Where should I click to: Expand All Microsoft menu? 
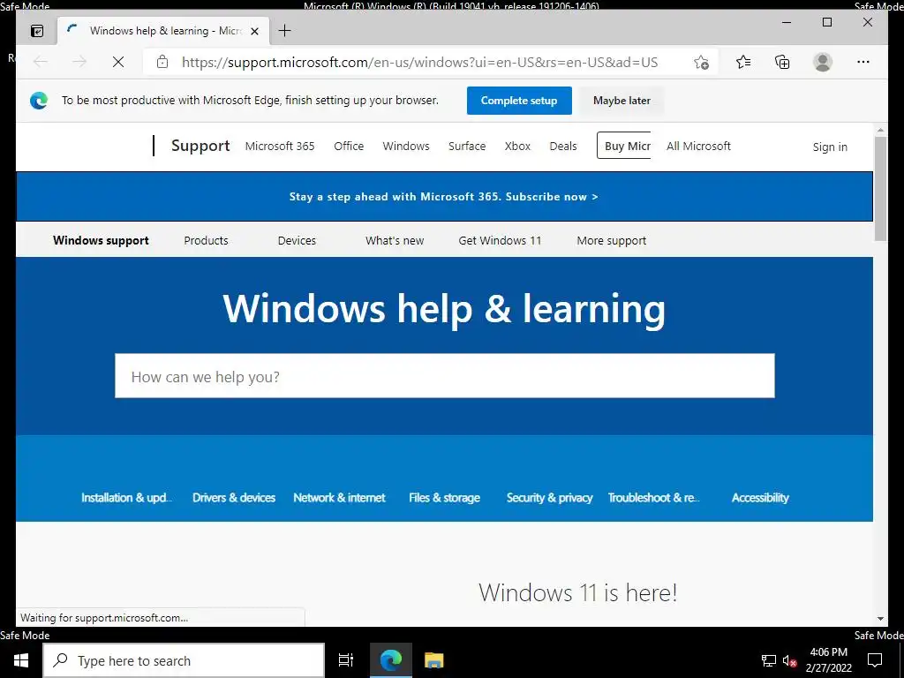698,147
